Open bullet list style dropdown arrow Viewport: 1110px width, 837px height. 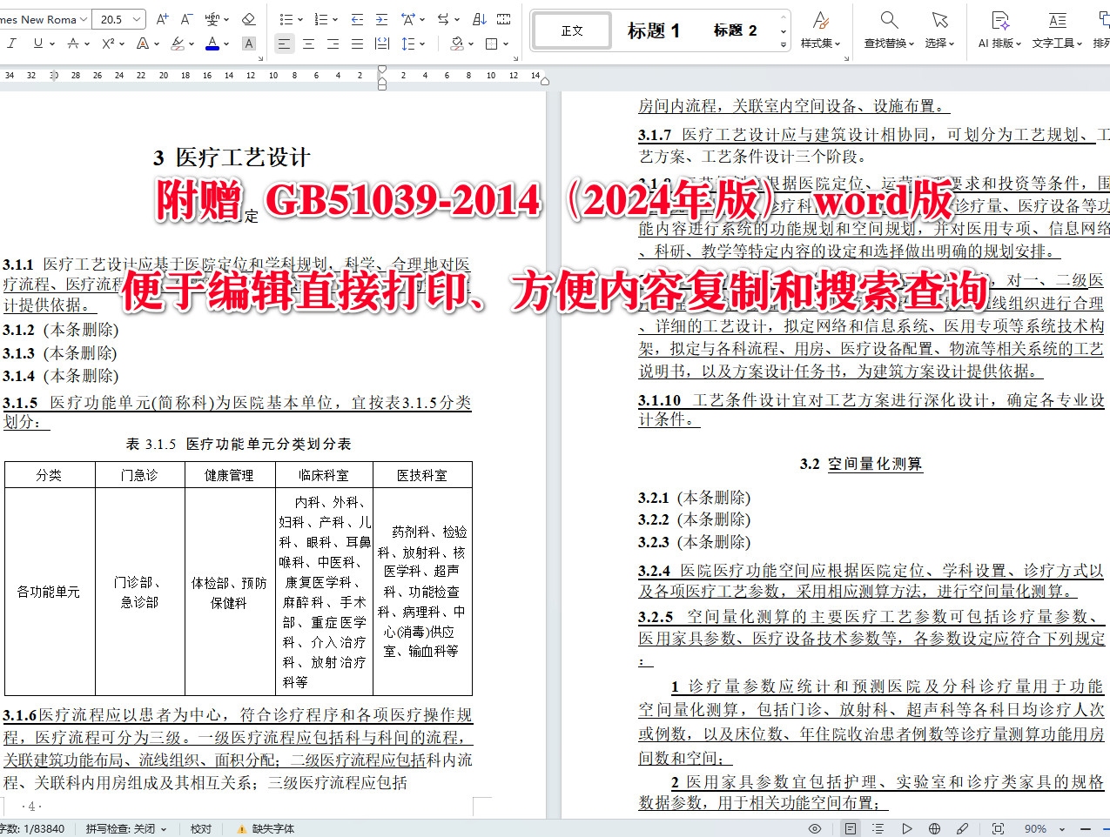point(300,19)
